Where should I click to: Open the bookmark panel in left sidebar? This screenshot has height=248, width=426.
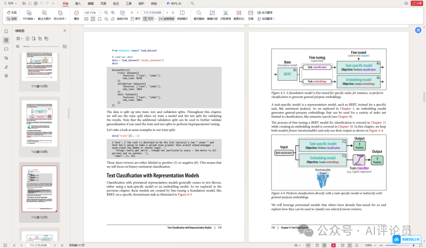click(6, 31)
